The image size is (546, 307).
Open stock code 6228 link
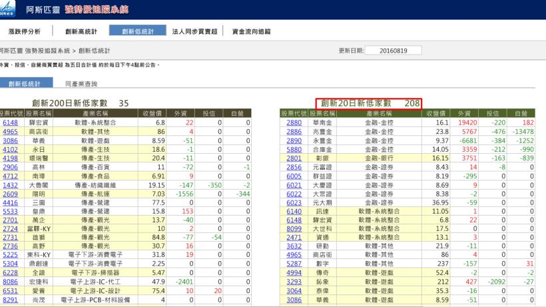(x=10, y=273)
